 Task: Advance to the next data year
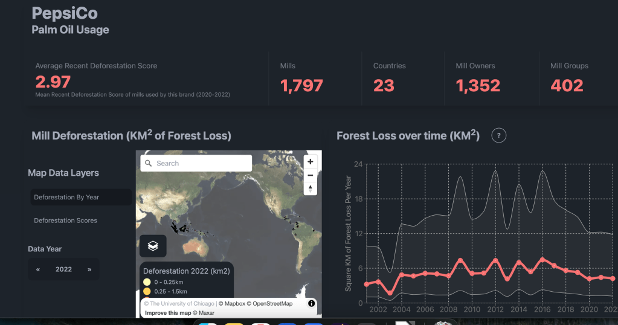(x=89, y=269)
